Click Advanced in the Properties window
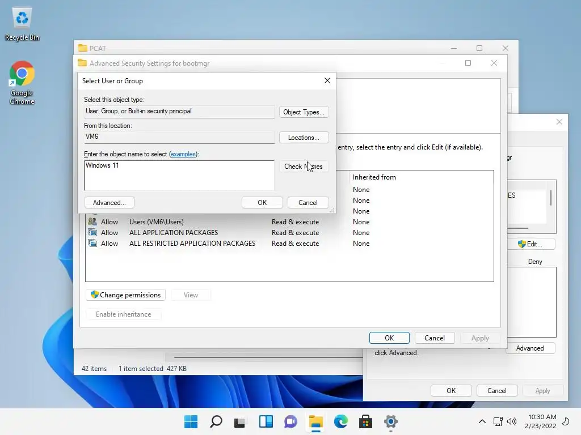 coord(531,348)
